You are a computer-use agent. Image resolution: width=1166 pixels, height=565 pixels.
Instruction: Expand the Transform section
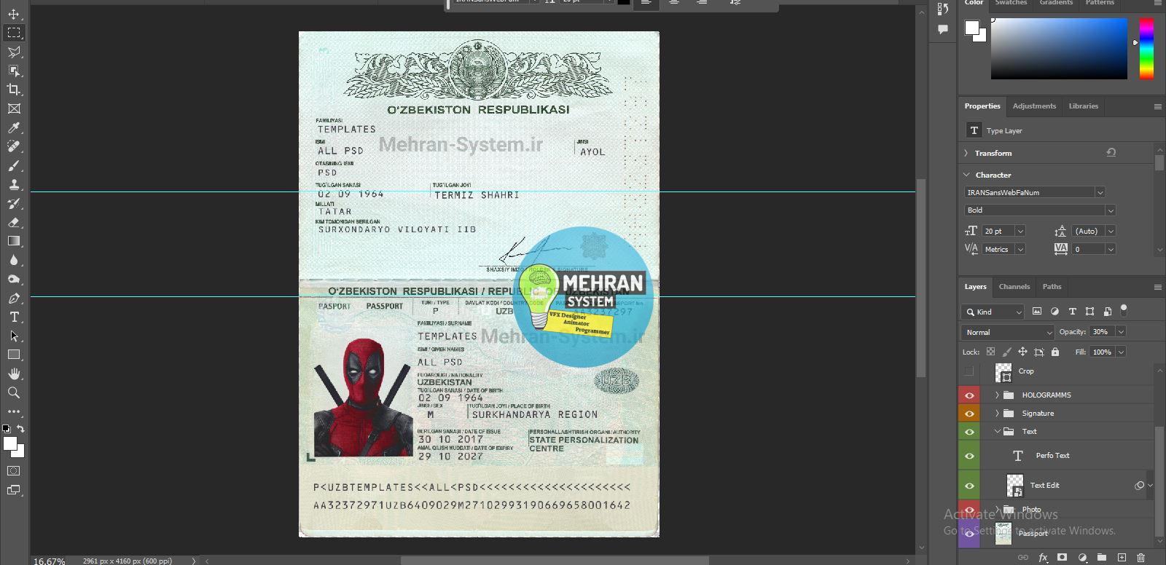tap(966, 154)
